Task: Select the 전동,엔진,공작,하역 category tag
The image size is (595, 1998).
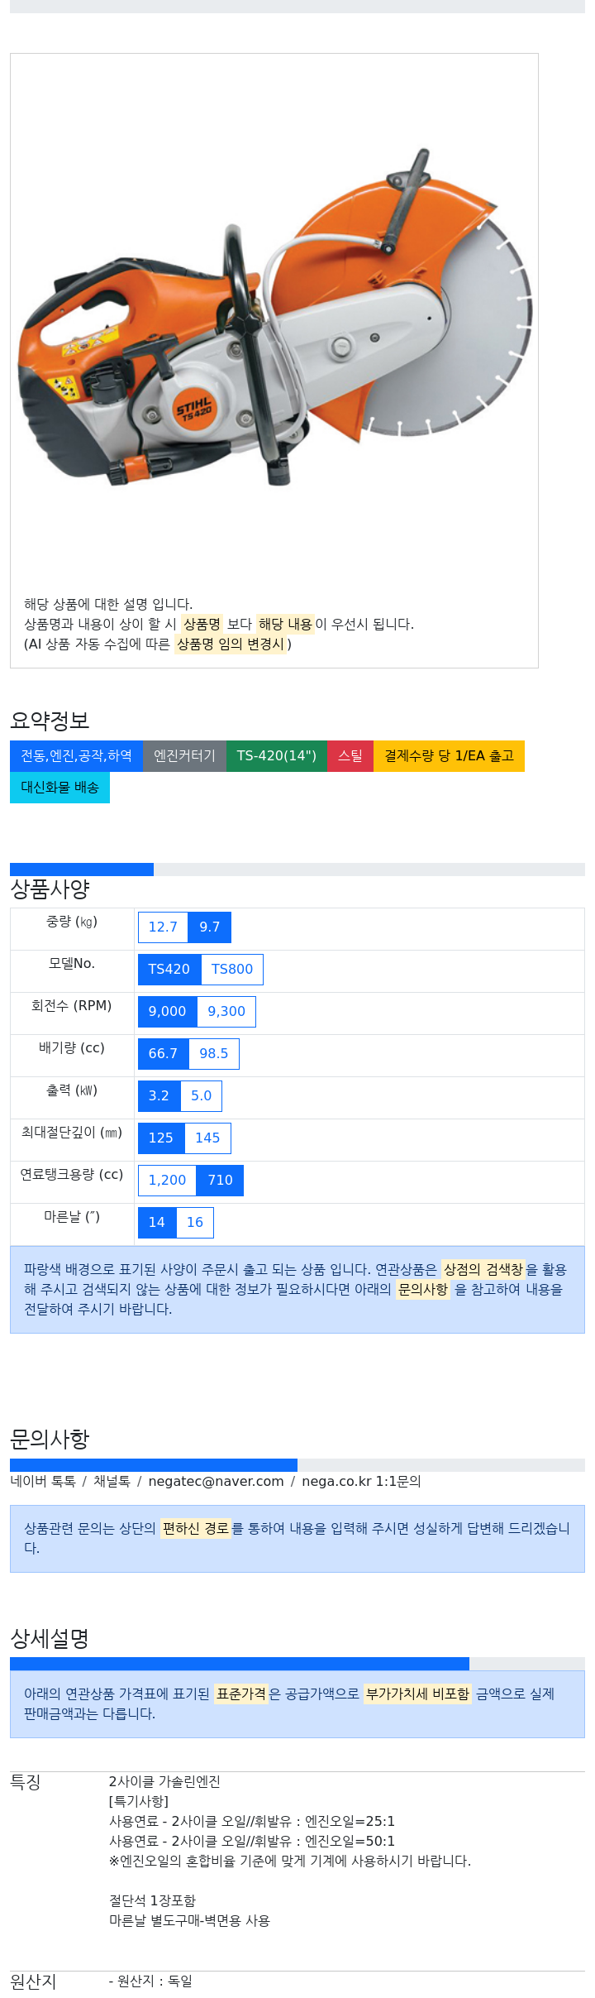Action: [76, 756]
